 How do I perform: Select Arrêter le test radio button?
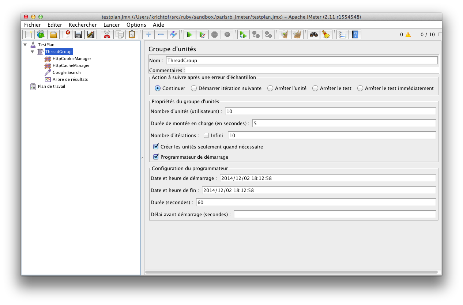[315, 88]
